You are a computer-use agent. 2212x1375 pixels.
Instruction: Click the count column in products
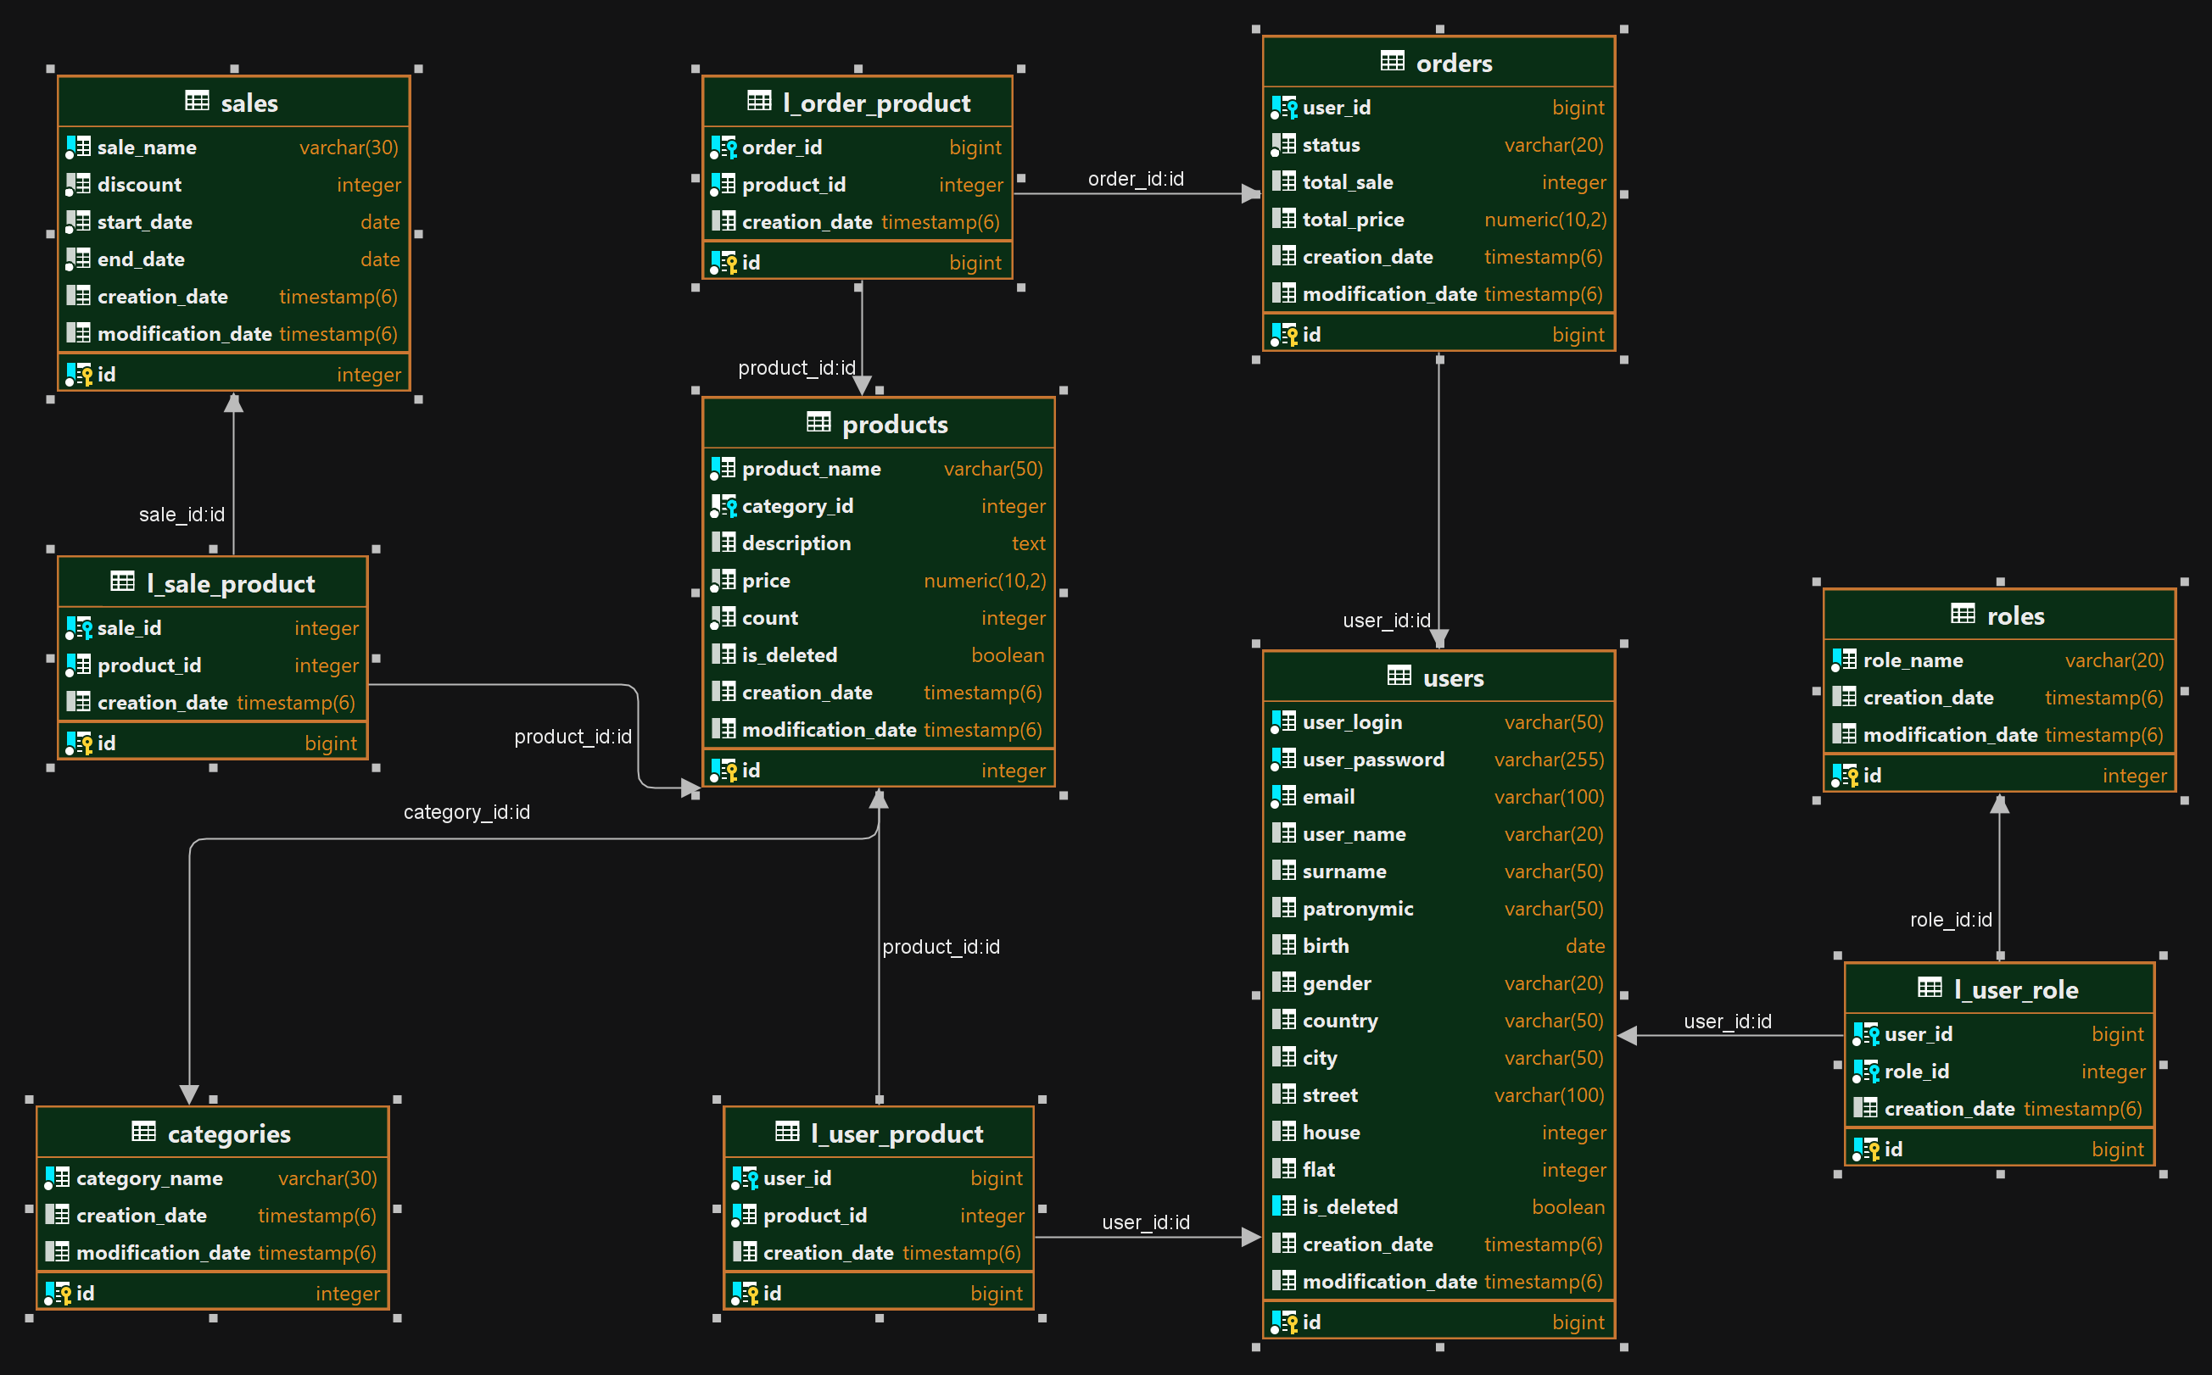(878, 617)
